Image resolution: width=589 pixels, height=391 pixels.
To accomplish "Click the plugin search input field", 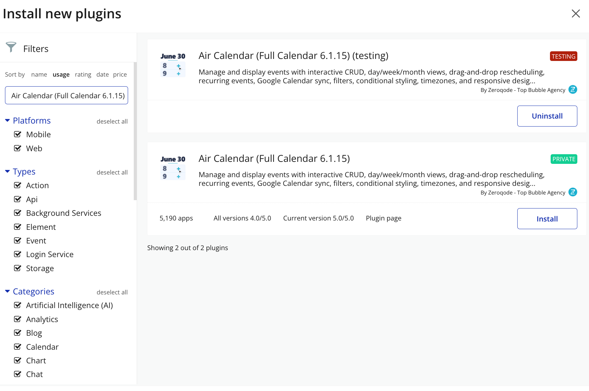I will coord(66,96).
